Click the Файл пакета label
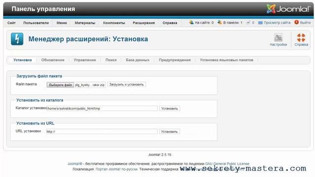This screenshot has width=315, height=177. (x=26, y=84)
